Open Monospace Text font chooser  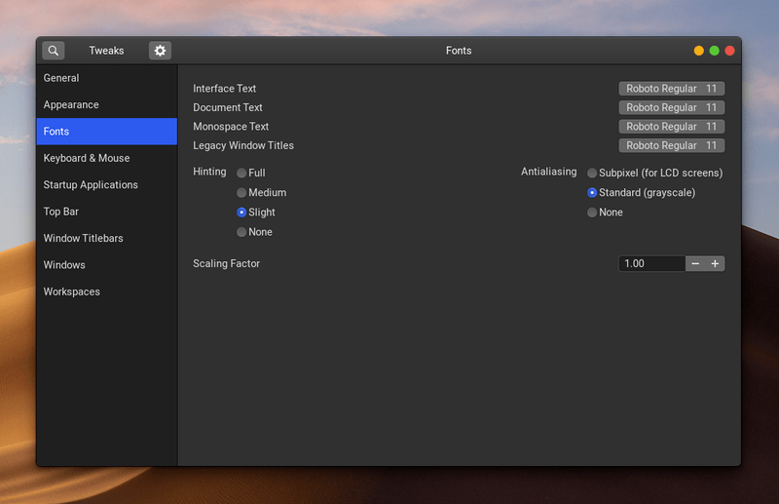[x=671, y=127]
